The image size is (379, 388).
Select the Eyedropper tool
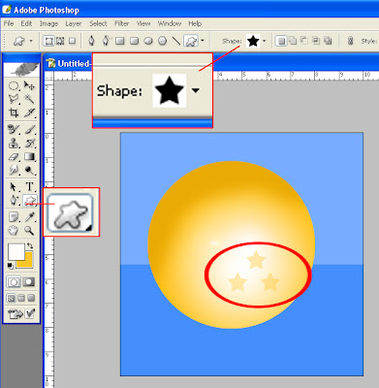tap(29, 217)
